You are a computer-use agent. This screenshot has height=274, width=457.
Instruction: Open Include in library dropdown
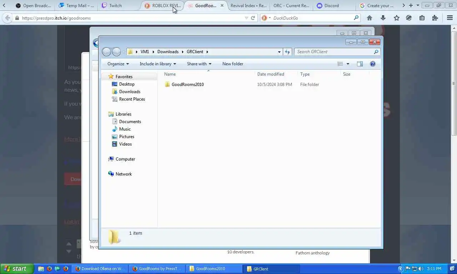point(158,64)
